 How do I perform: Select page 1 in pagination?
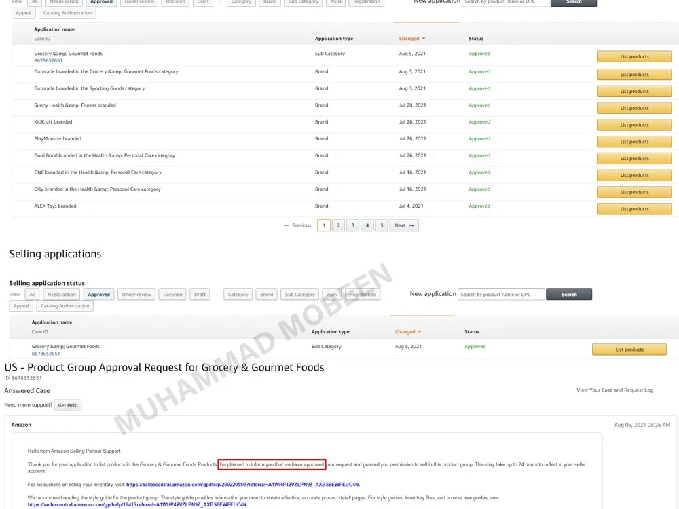click(x=324, y=225)
